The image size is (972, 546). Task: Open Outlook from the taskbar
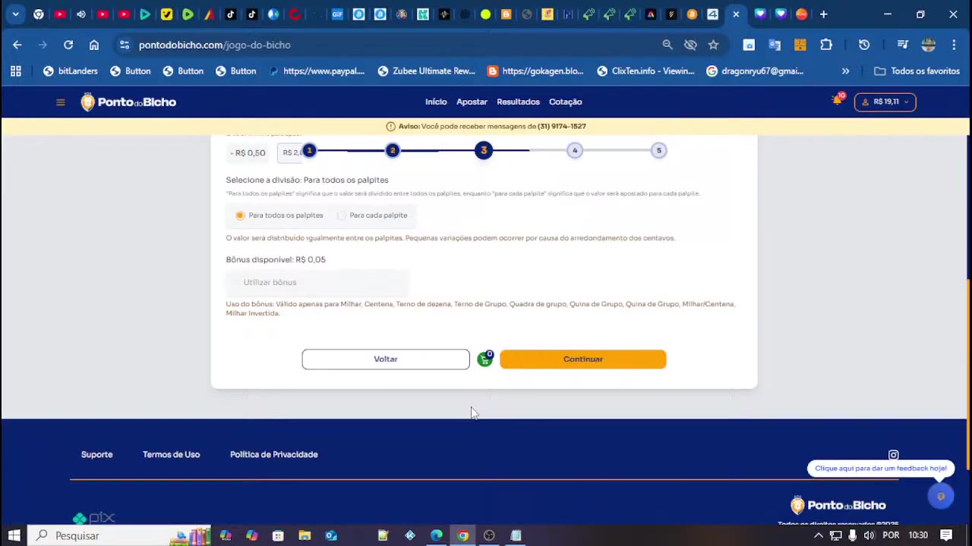331,535
